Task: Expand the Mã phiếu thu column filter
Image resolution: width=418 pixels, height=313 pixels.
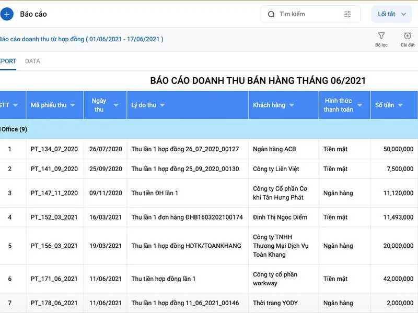Action: tap(73, 105)
